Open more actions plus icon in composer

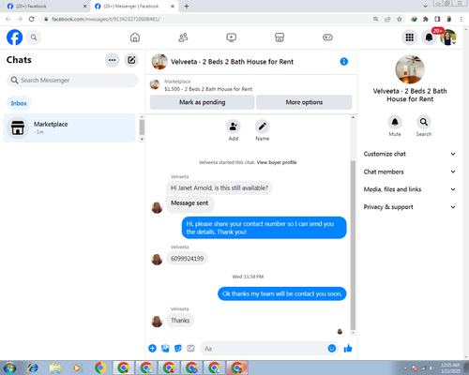pyautogui.click(x=152, y=348)
